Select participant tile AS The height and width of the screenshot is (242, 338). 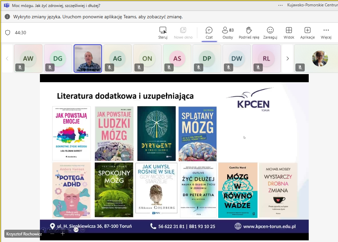177,59
